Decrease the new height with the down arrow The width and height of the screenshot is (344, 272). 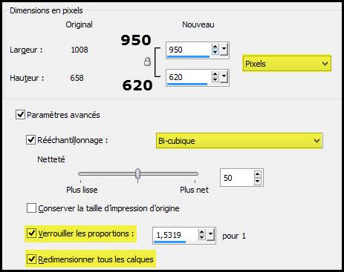[x=215, y=79]
